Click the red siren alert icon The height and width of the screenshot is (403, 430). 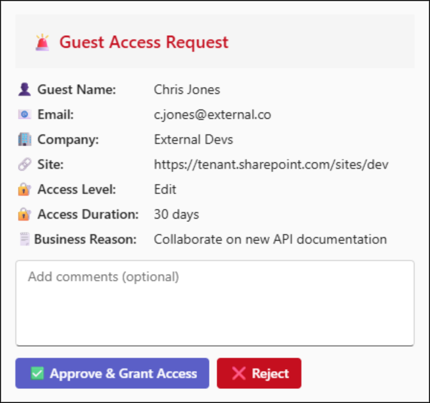click(42, 42)
